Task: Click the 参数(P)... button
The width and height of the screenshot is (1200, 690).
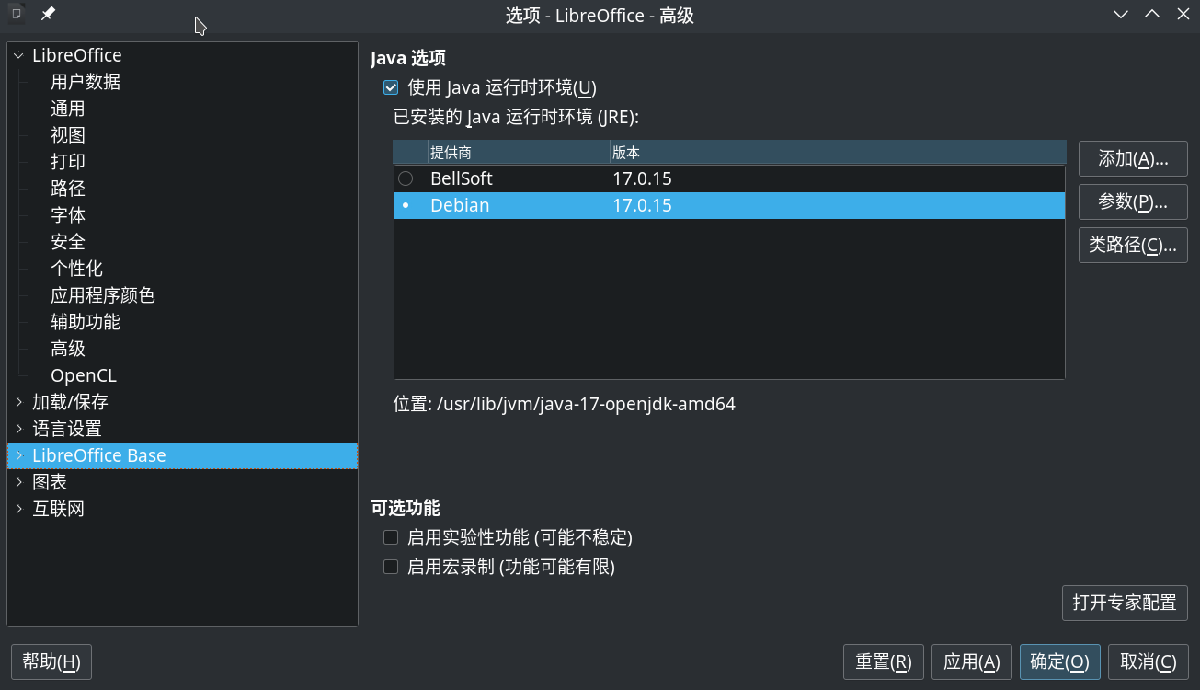Action: click(1133, 202)
